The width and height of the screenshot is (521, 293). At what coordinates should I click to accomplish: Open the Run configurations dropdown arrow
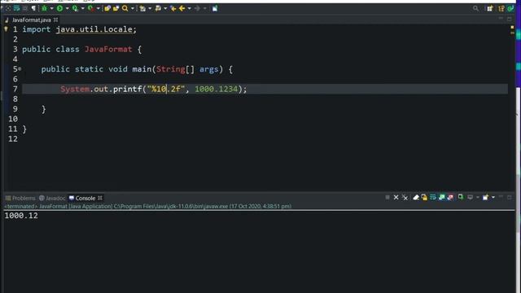67,8
